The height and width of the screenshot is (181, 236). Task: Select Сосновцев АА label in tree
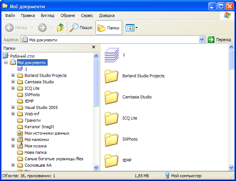tap(38, 165)
